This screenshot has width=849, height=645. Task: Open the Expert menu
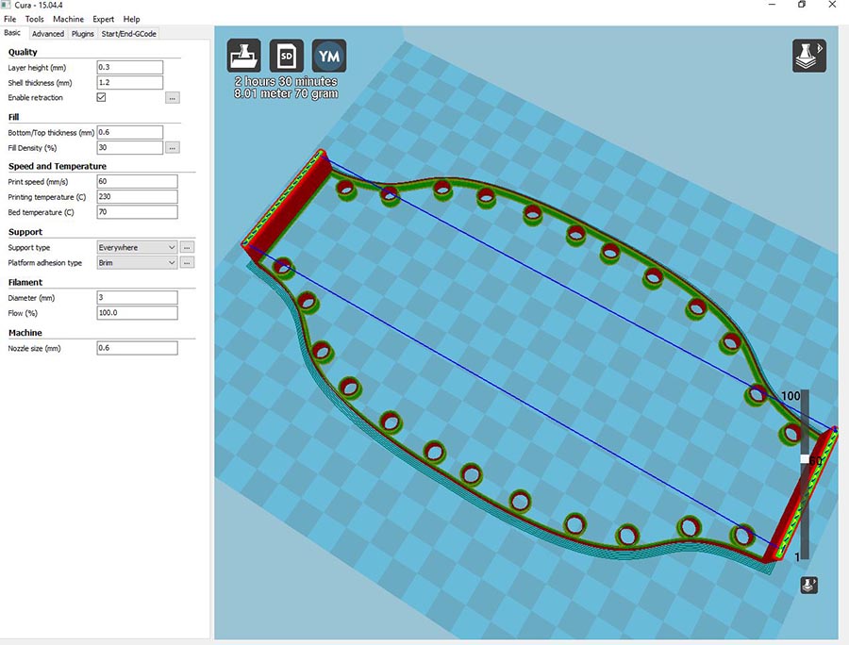pos(103,19)
